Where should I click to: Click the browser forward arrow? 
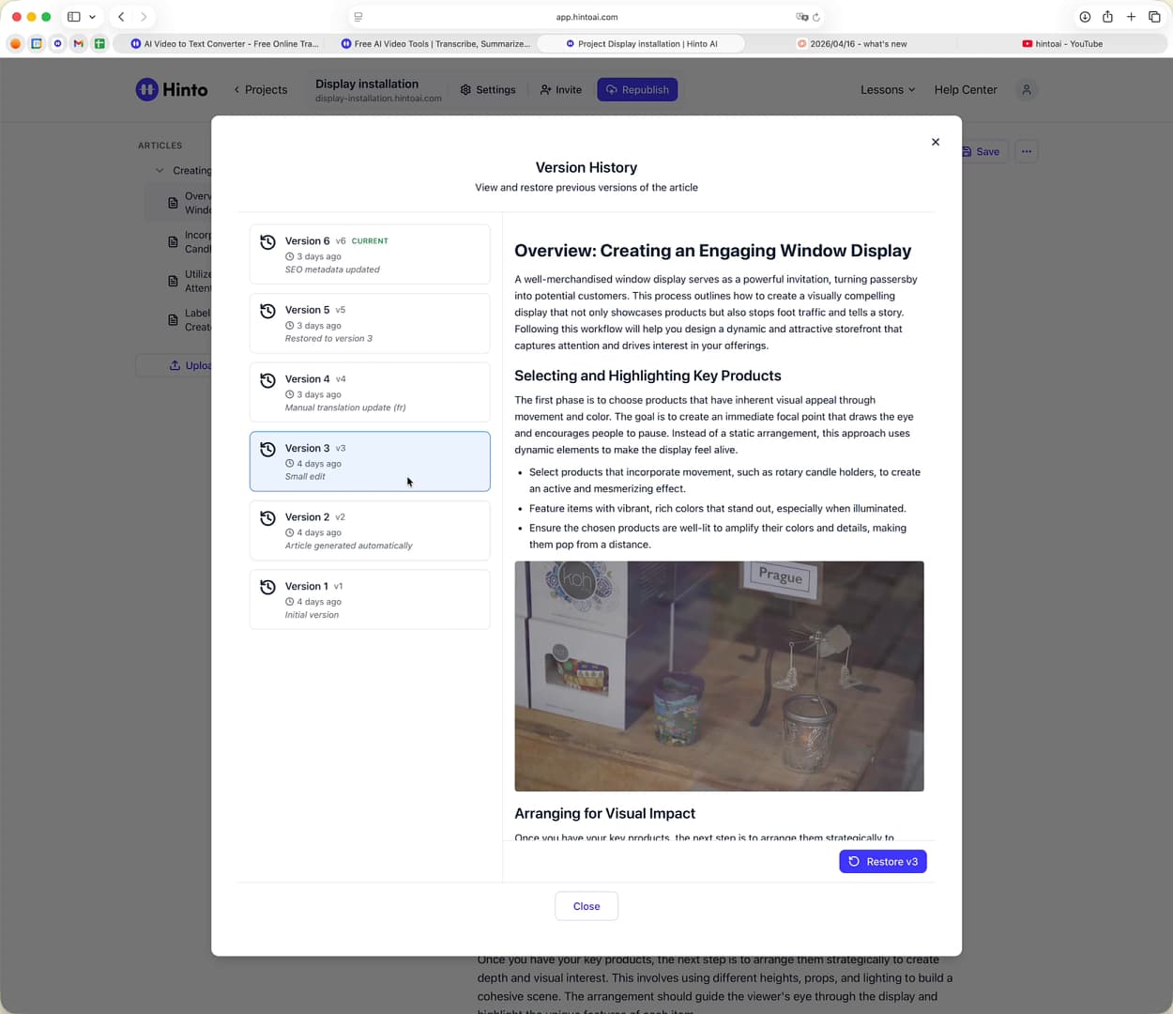pyautogui.click(x=144, y=17)
